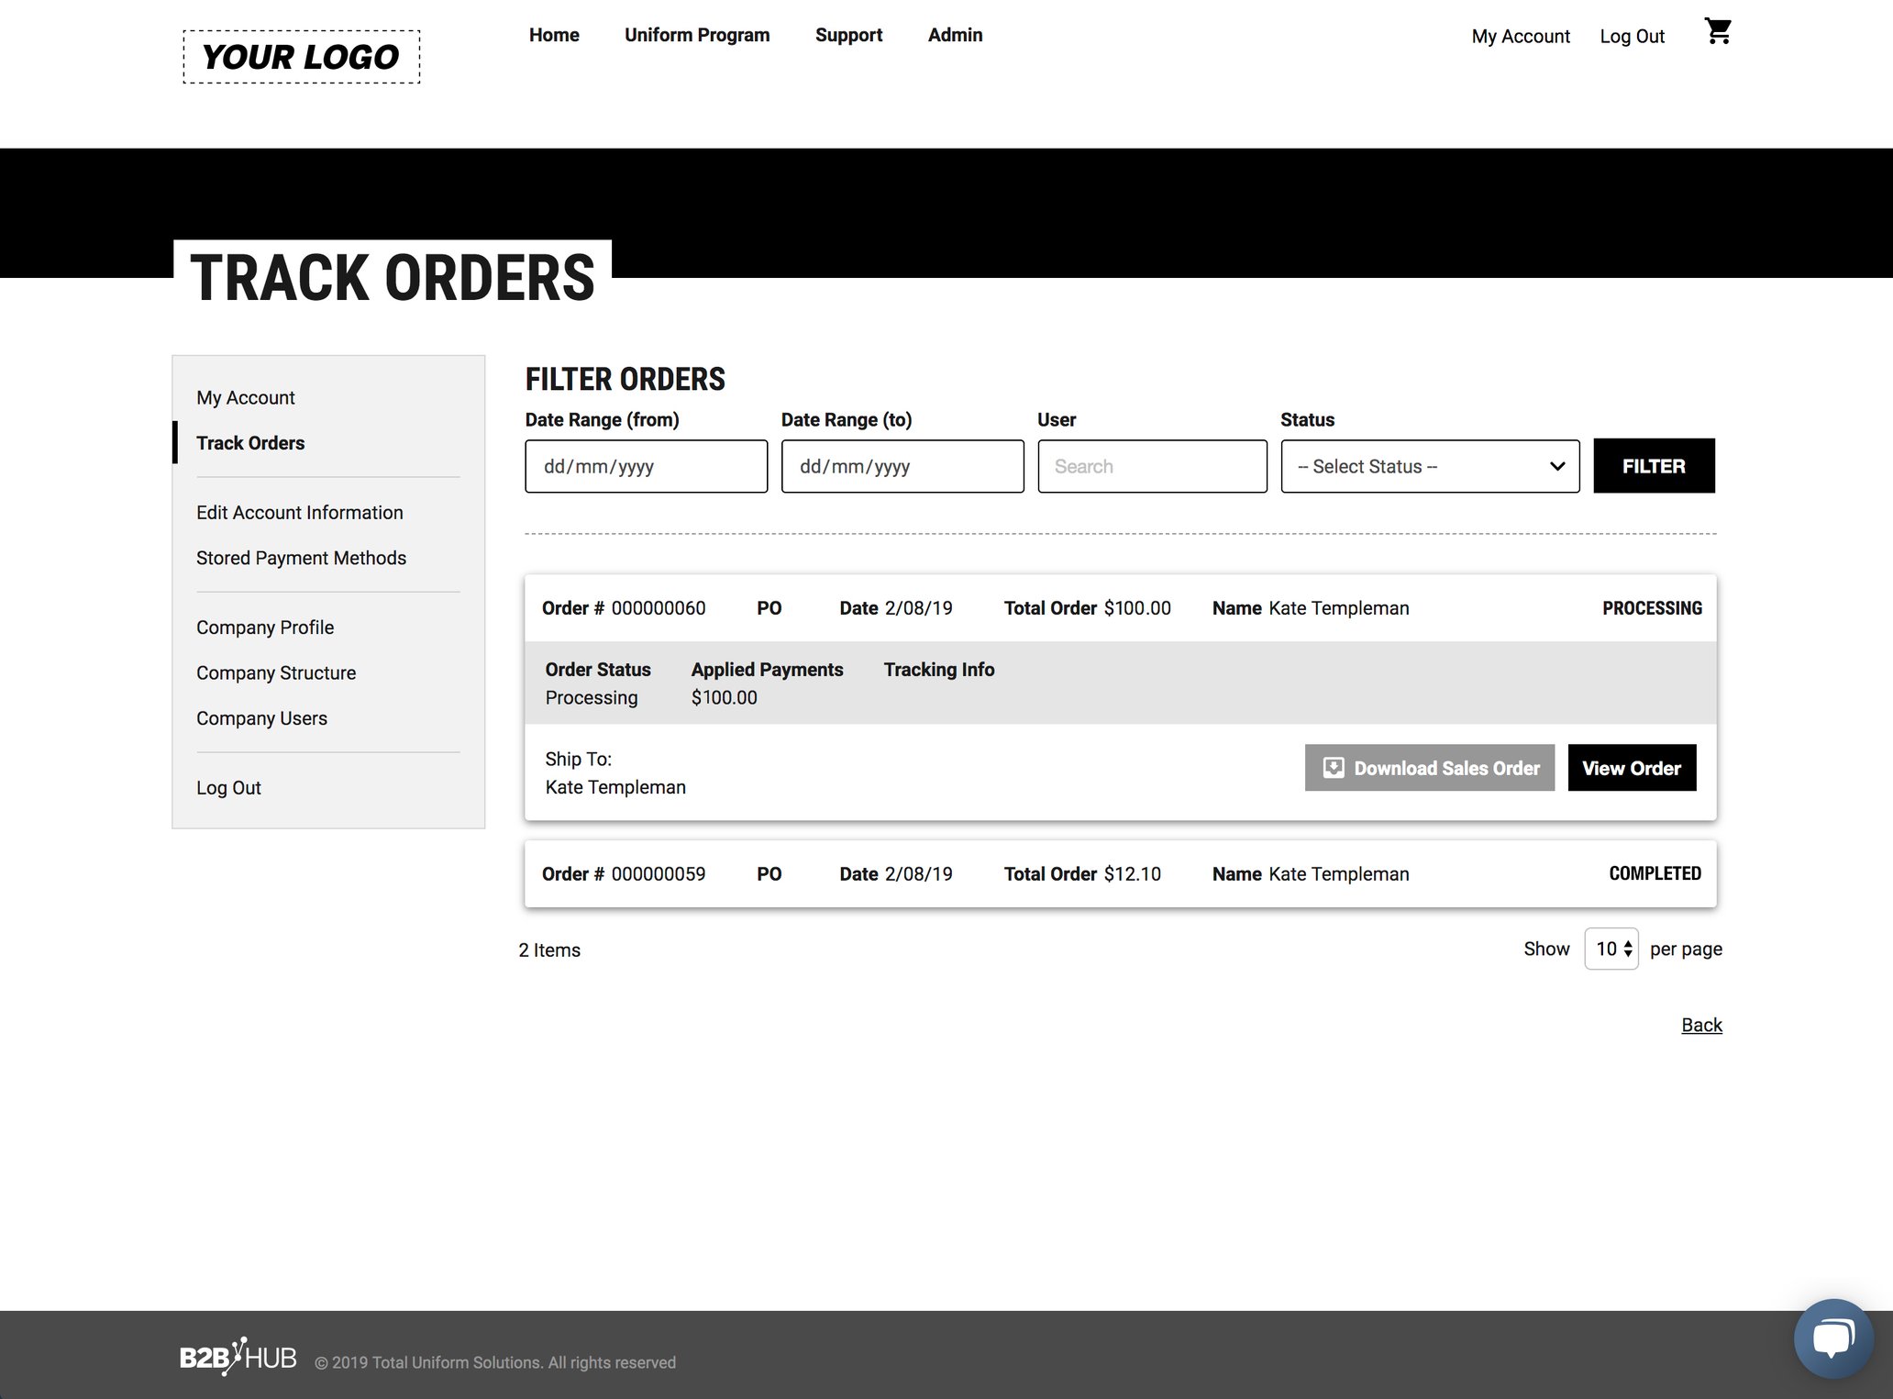Click the View Order button
Image resolution: width=1893 pixels, height=1399 pixels.
1632,768
